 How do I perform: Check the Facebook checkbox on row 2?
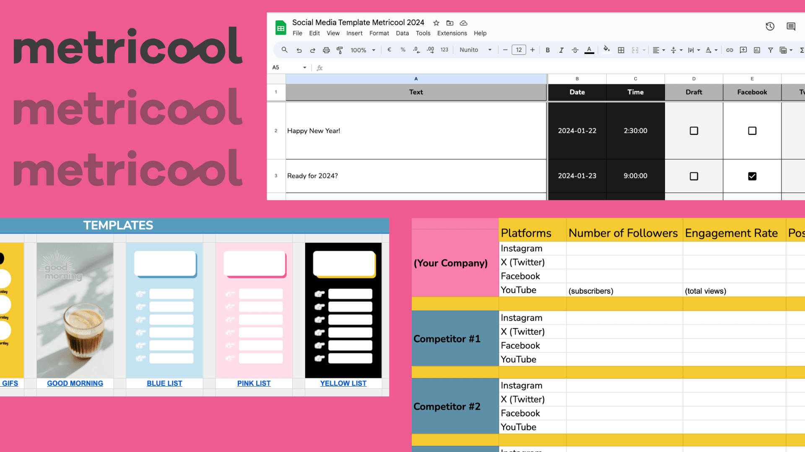pyautogui.click(x=752, y=131)
